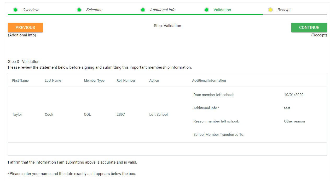Switch to the Selection step label
Screen dimensions: 330x181
(x=94, y=10)
